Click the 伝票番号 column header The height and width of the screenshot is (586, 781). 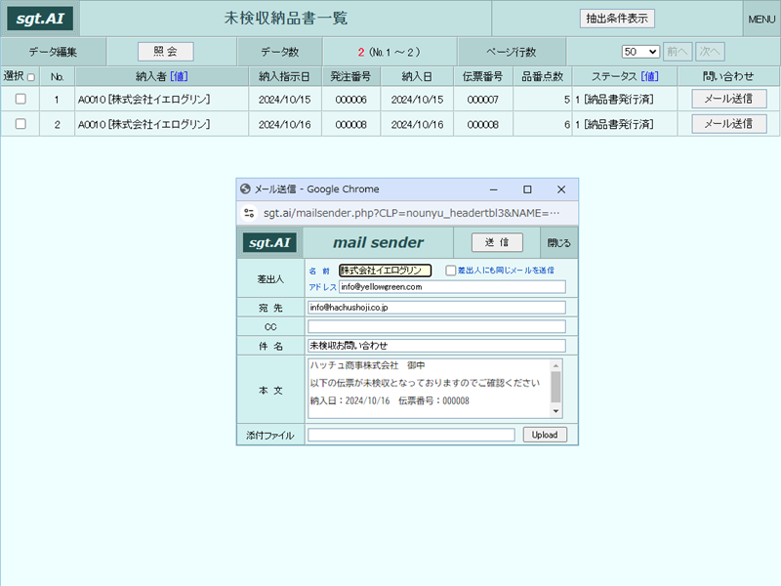(x=482, y=77)
